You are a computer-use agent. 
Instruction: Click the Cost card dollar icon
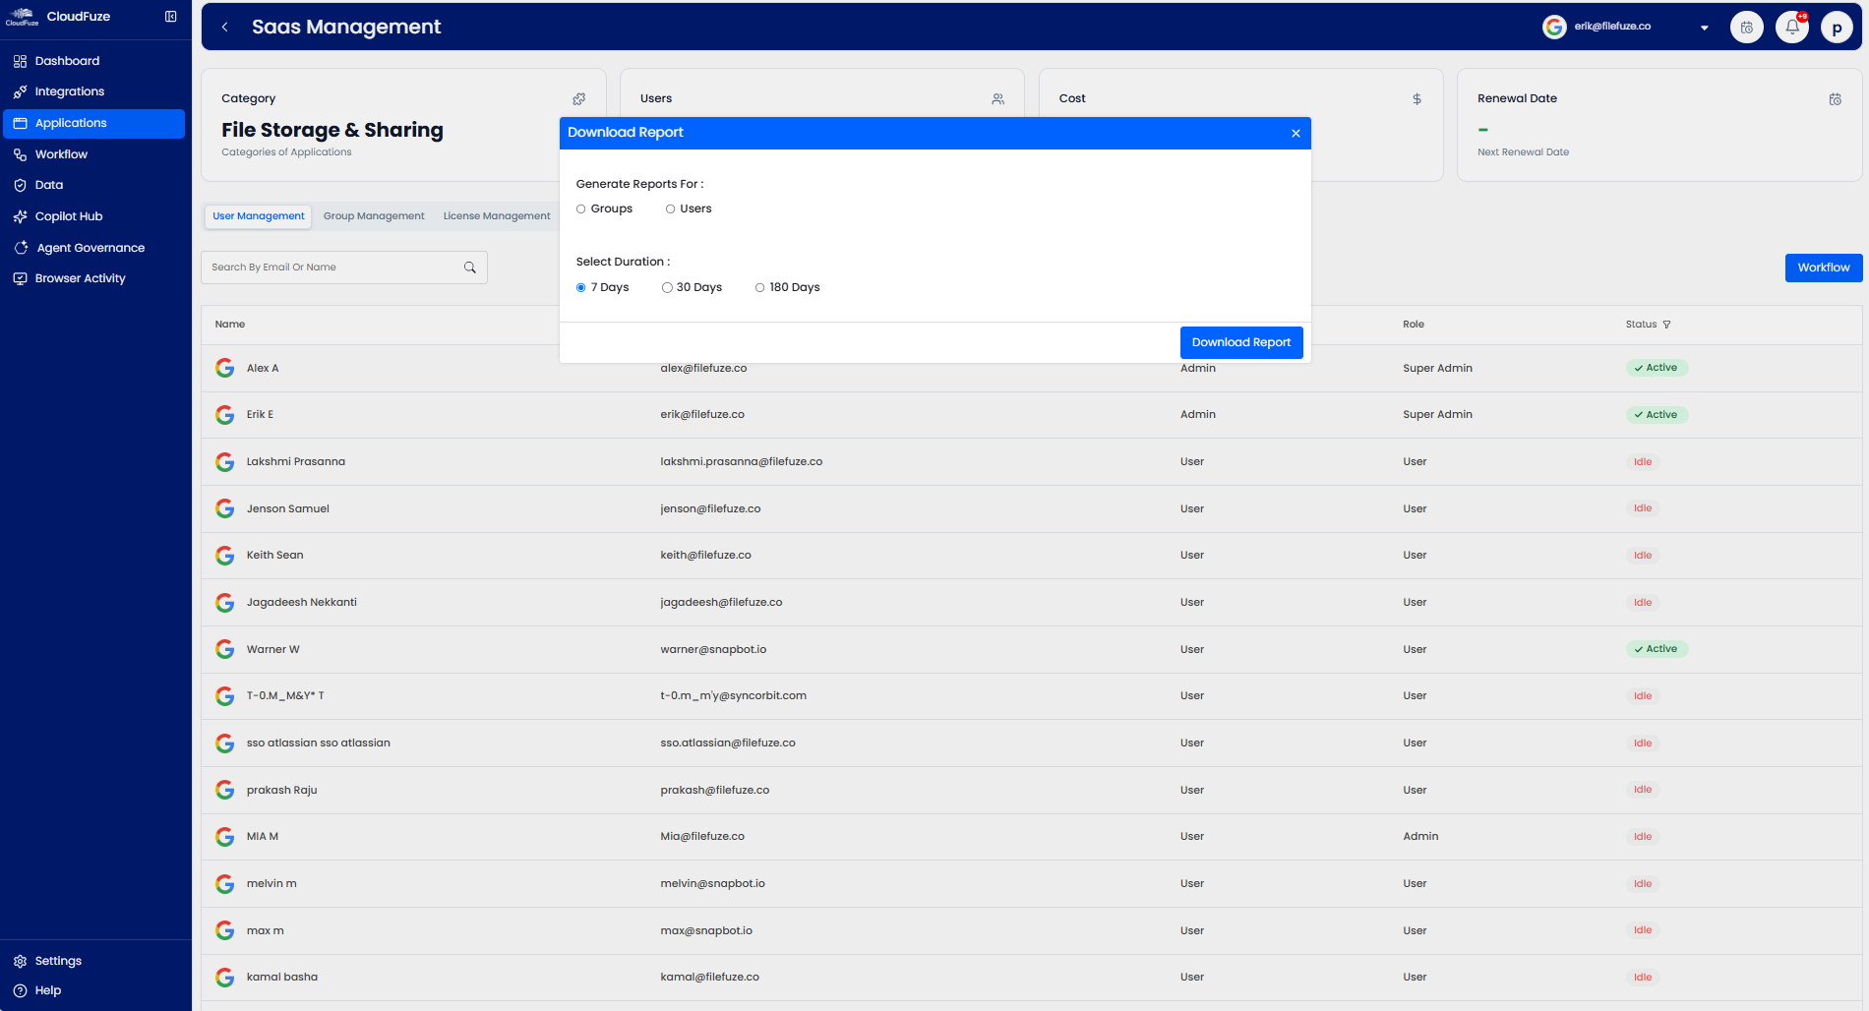[1417, 99]
